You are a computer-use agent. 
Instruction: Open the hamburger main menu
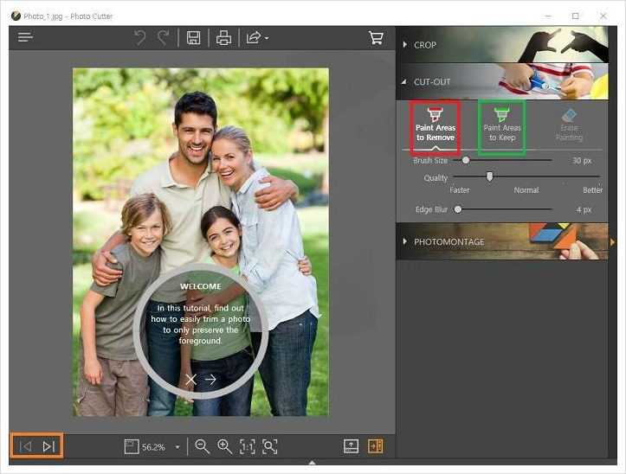click(x=25, y=37)
